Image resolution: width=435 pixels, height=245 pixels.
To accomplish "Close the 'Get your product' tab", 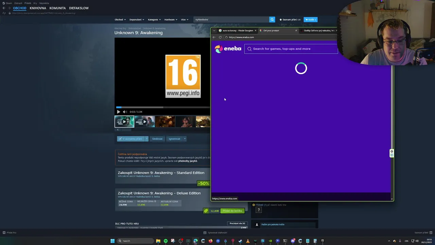I will [296, 30].
